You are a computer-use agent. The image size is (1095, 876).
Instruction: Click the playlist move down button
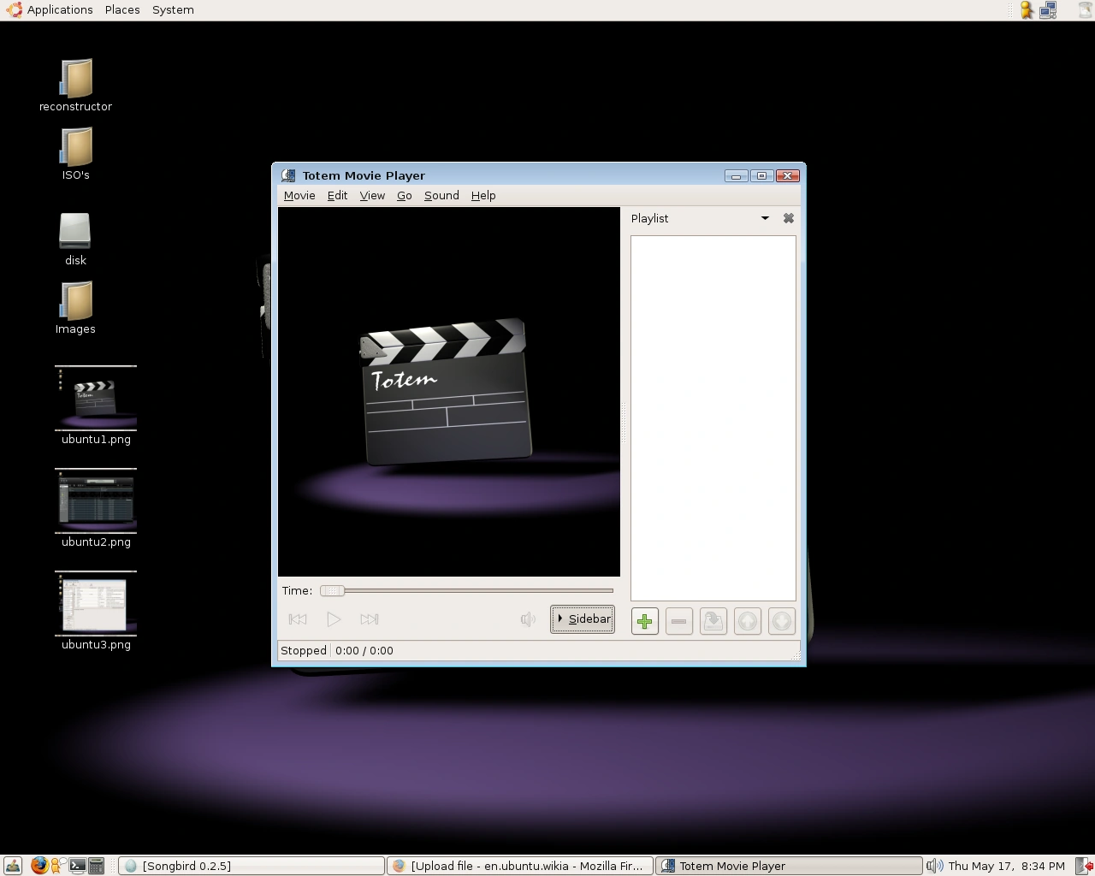click(x=782, y=621)
